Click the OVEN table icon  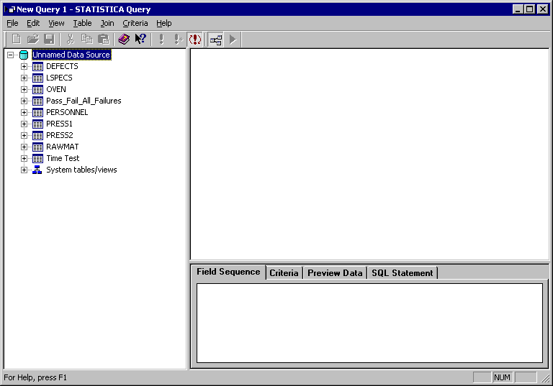37,89
